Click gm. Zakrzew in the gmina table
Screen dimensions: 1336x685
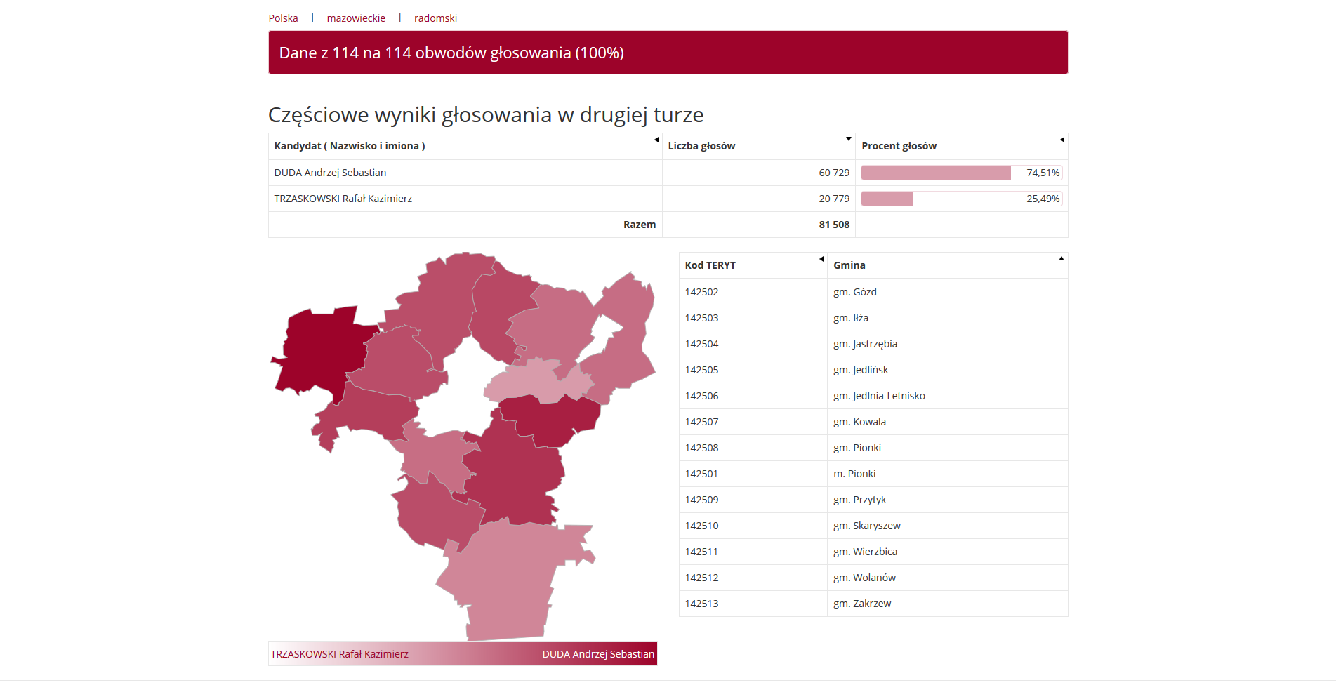862,604
